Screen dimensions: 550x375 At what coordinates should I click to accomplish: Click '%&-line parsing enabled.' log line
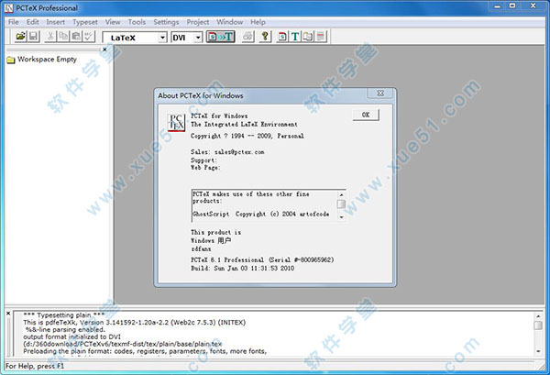(x=65, y=330)
